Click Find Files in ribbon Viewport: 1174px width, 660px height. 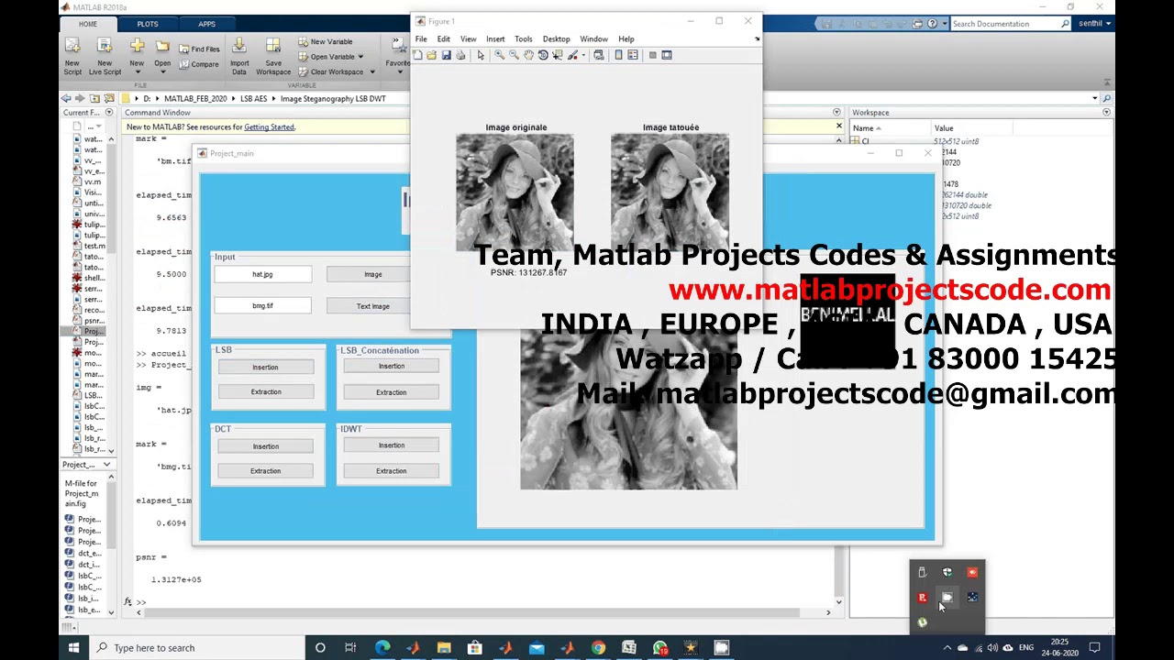[199, 49]
